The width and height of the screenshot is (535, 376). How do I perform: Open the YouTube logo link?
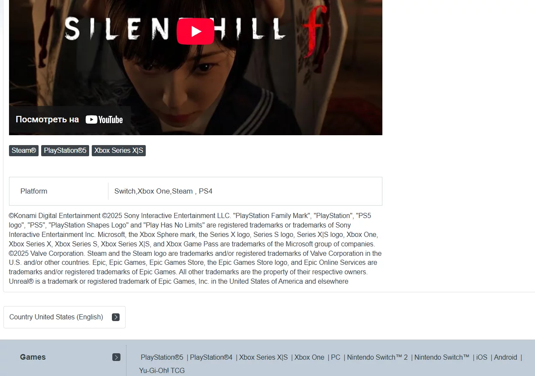[x=104, y=120]
